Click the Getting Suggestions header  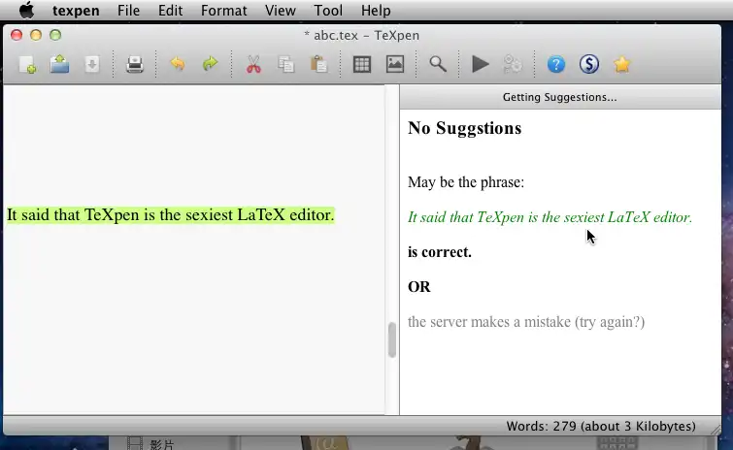(x=560, y=97)
